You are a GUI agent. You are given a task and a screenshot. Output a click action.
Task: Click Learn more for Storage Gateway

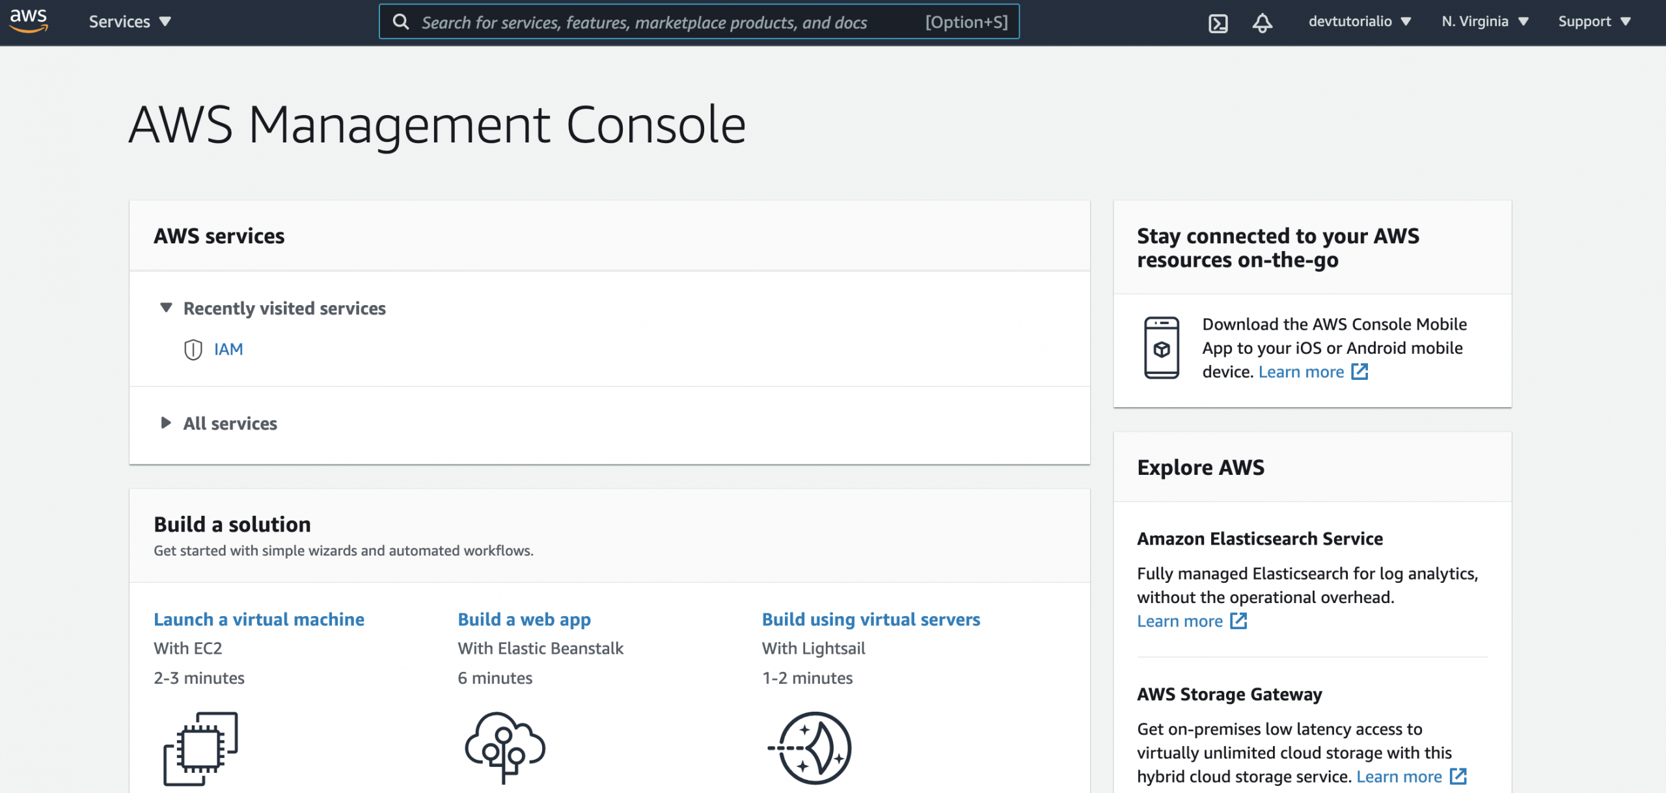click(1399, 776)
